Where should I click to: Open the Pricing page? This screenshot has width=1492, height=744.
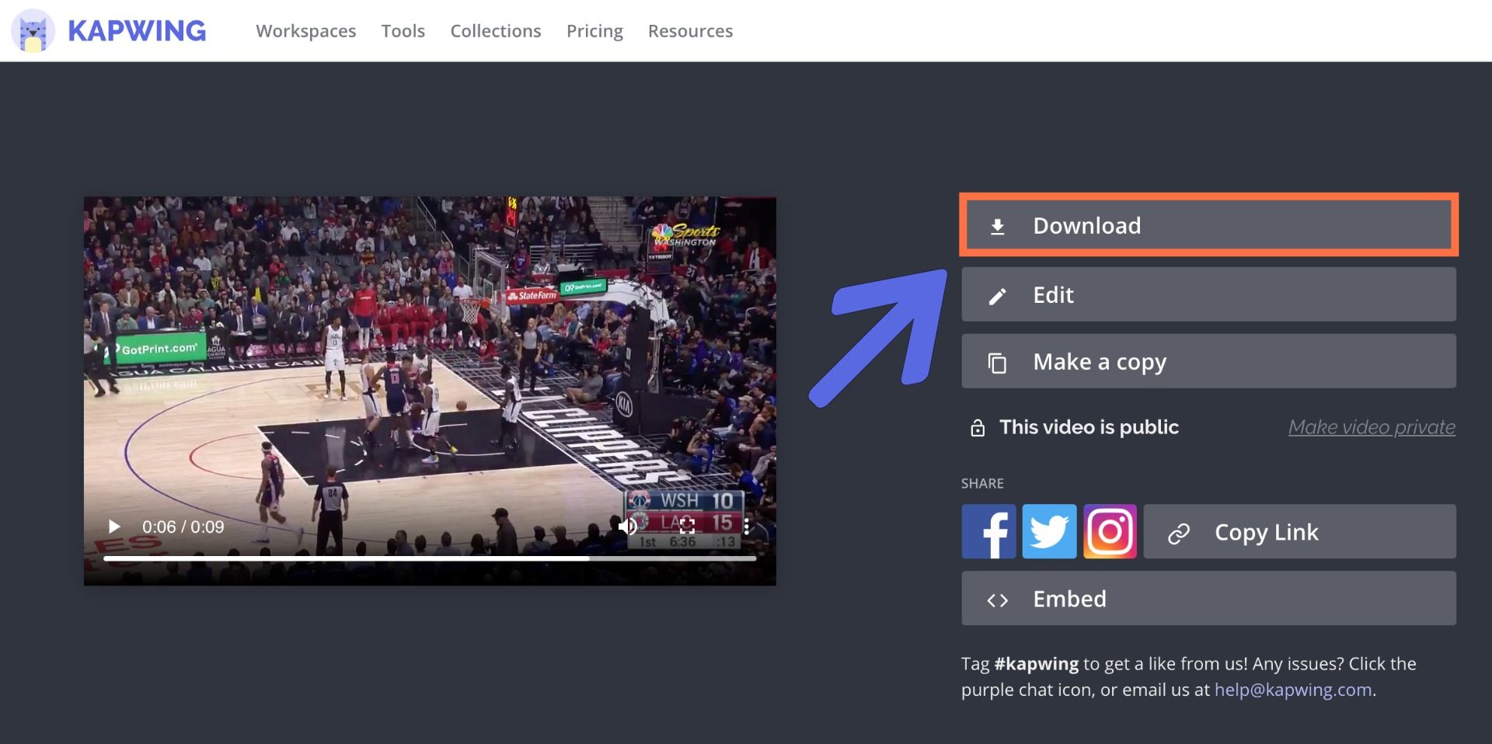[x=594, y=31]
